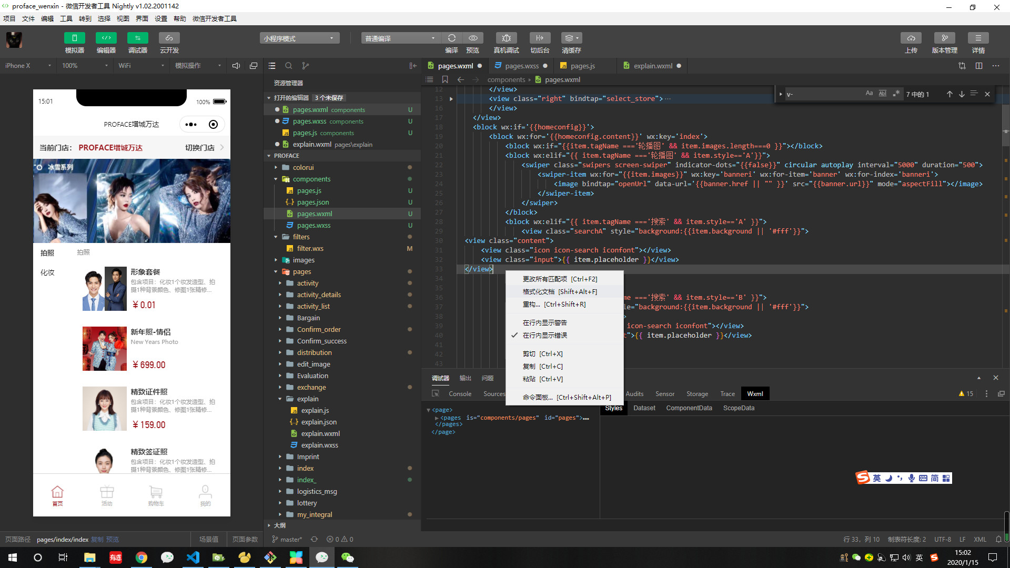1010x568 pixels.
Task: Click the debugger toolbar icon
Action: [x=137, y=38]
